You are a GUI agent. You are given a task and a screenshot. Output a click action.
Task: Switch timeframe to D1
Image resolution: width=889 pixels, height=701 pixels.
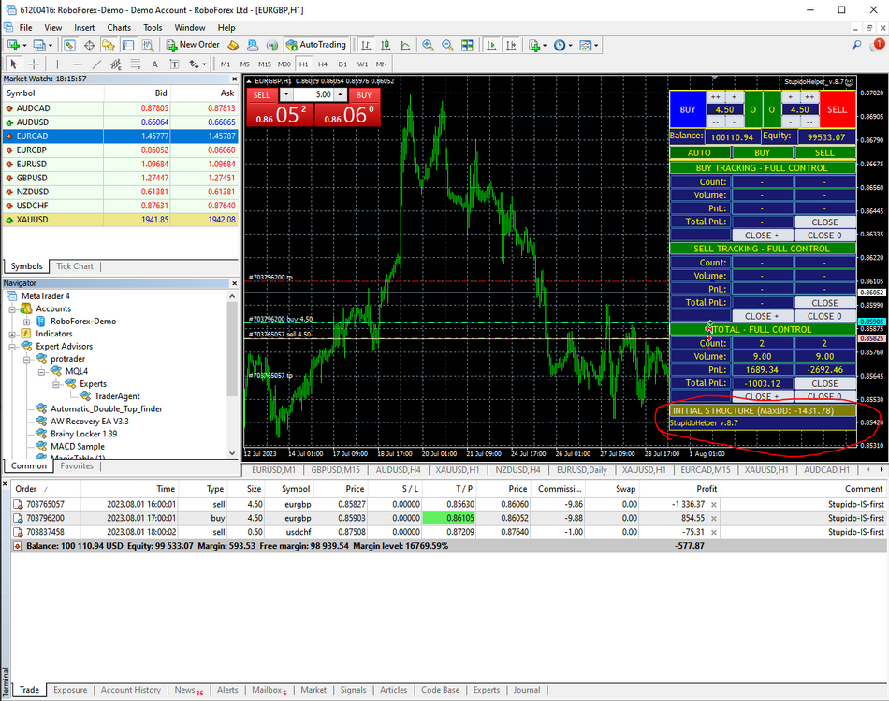[342, 64]
